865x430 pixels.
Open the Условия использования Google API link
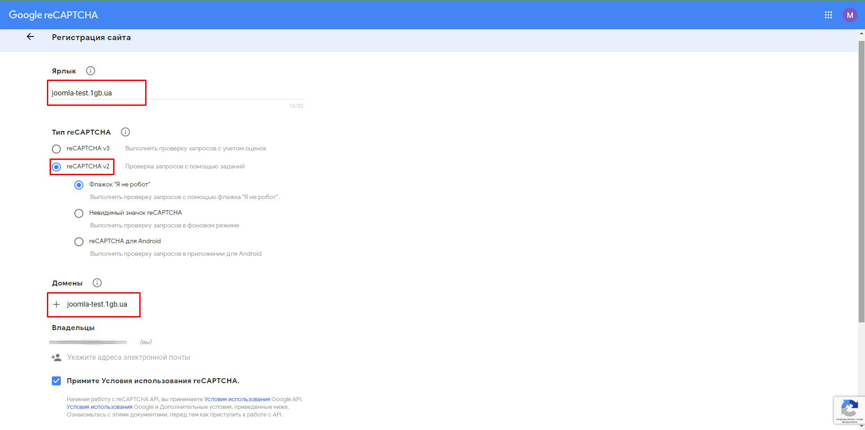tap(237, 399)
